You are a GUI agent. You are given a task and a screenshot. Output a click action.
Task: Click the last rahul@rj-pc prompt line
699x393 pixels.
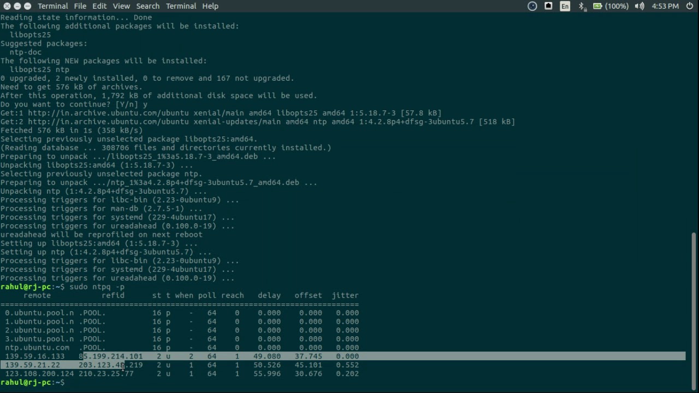point(32,383)
